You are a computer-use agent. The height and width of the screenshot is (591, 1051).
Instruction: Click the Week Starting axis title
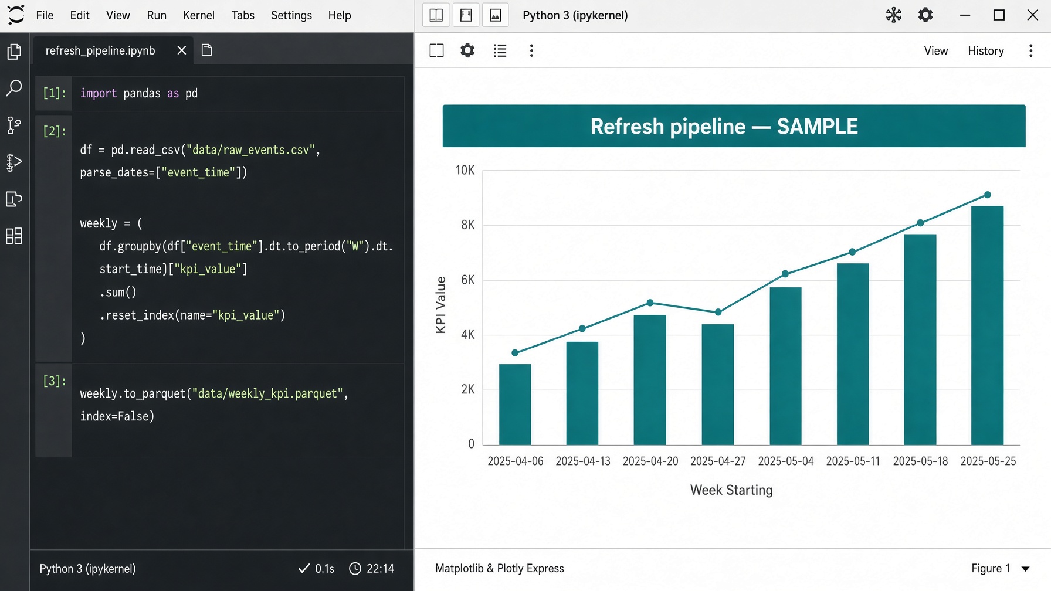tap(731, 490)
